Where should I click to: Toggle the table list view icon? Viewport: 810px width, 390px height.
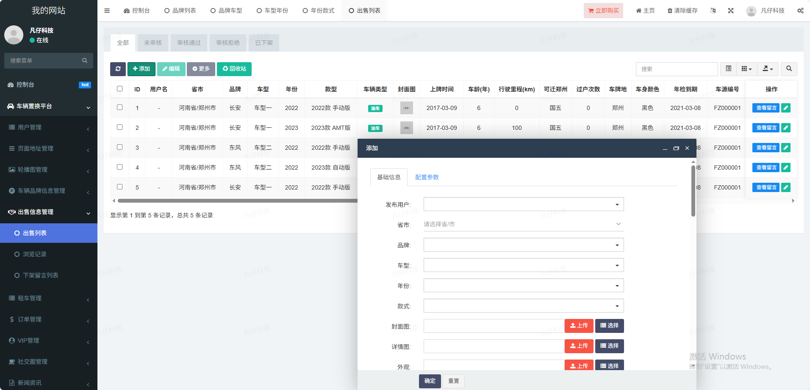(x=729, y=69)
